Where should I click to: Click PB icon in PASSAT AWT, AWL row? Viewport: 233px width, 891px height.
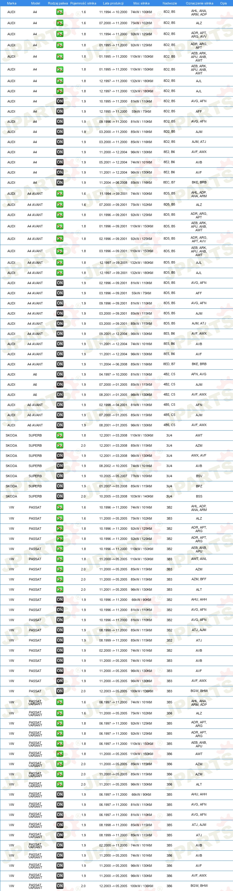(x=60, y=559)
